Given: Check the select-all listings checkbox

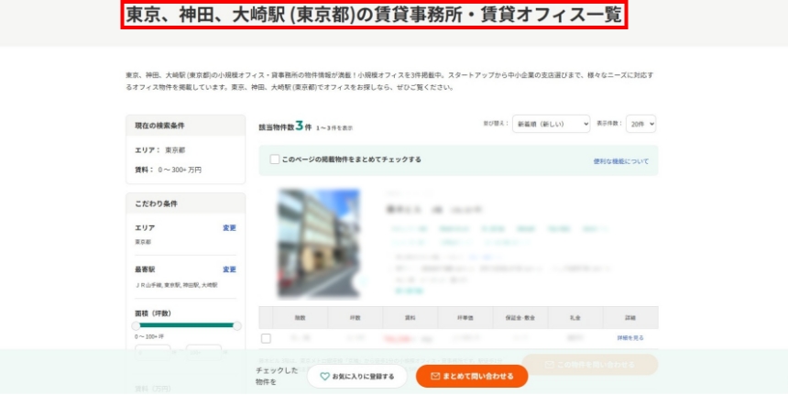Looking at the screenshot, I should pyautogui.click(x=275, y=159).
